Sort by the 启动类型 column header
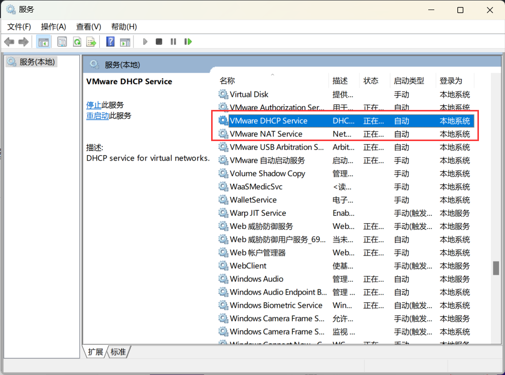505x375 pixels. point(409,80)
